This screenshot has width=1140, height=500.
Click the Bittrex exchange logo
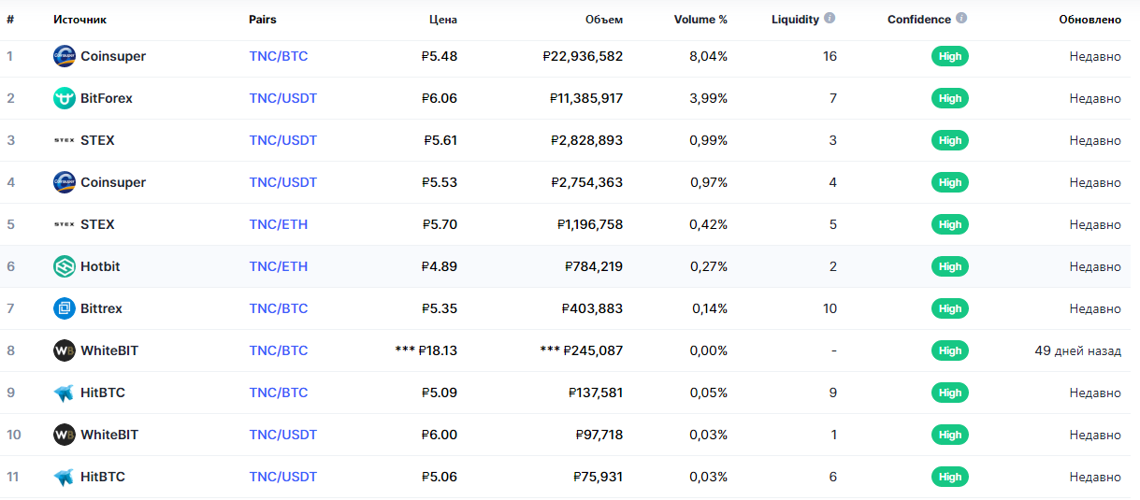[64, 308]
